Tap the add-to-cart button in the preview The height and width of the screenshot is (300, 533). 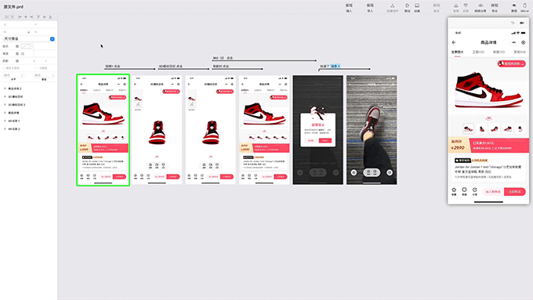[x=493, y=192]
